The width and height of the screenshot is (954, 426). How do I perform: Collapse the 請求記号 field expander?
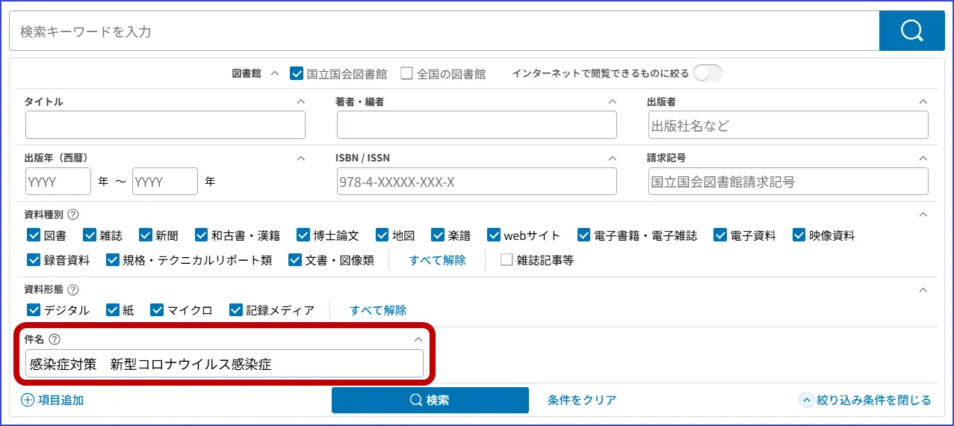[x=923, y=158]
